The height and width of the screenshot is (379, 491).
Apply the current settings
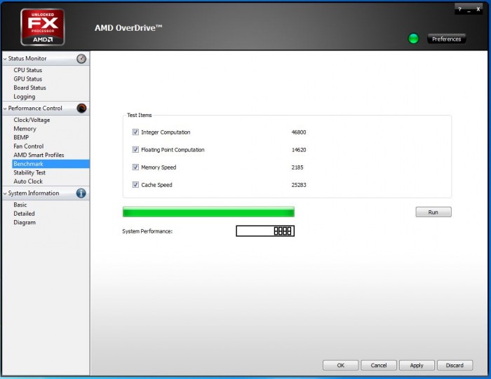[417, 365]
